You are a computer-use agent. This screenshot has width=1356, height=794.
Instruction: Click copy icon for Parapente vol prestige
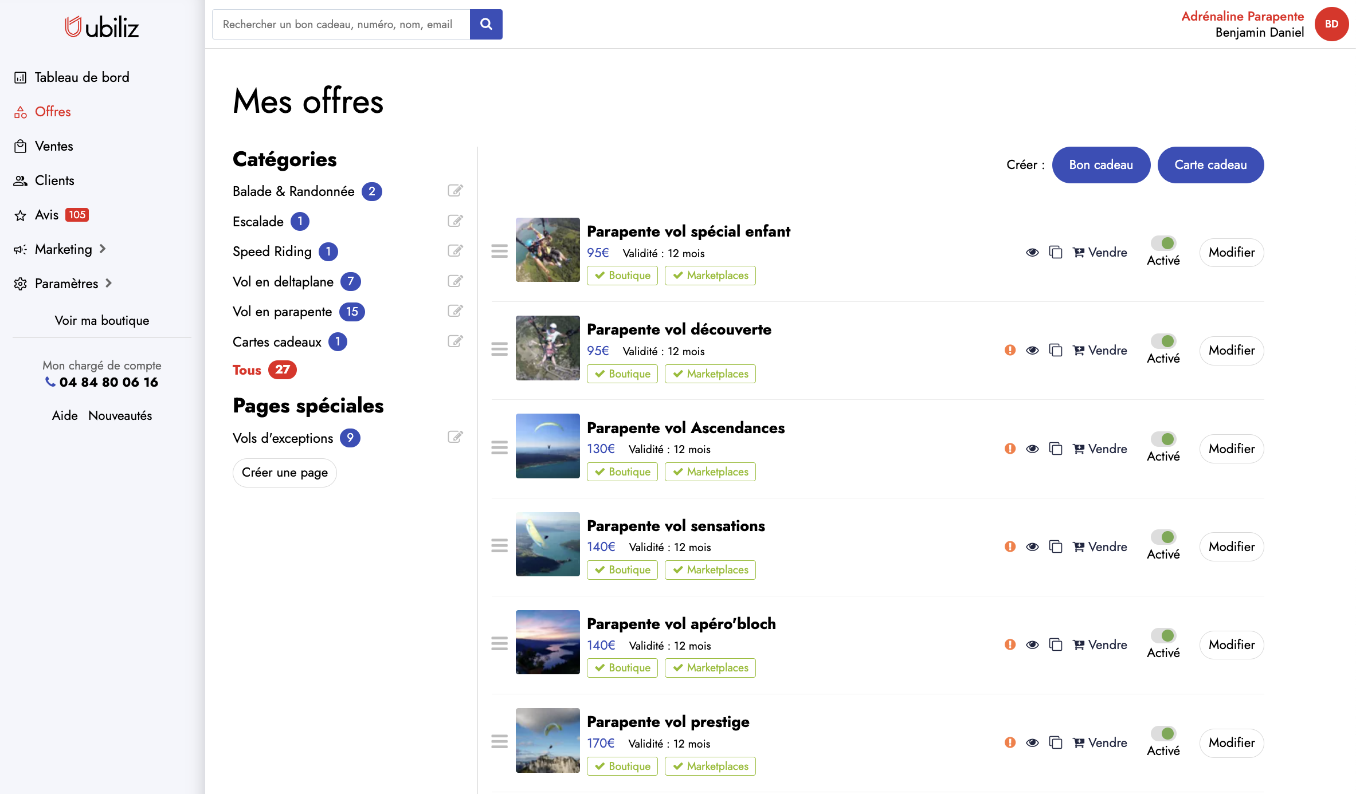1055,742
